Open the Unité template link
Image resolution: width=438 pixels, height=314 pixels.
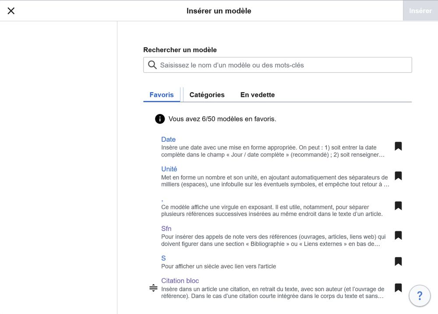(x=169, y=169)
